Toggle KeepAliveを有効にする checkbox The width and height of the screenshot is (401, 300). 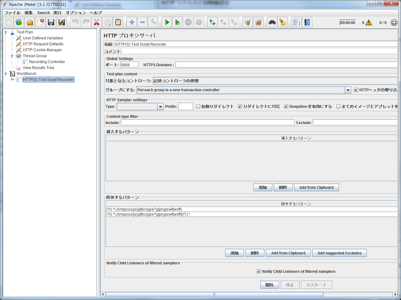coord(286,107)
